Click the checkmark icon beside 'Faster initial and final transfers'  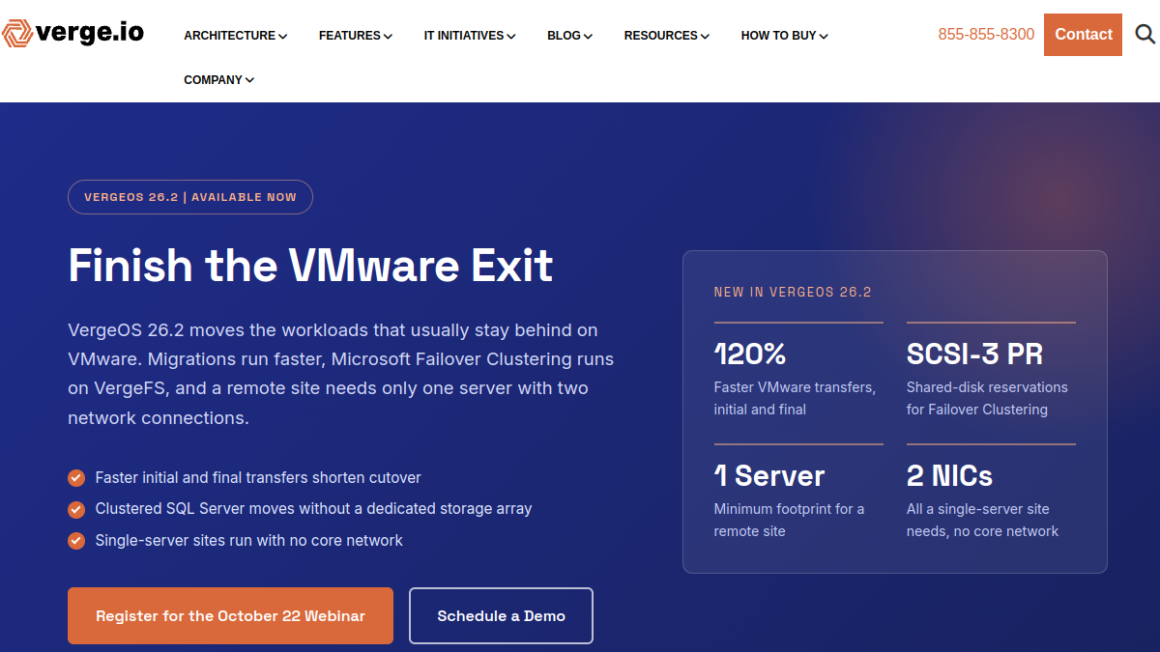point(76,477)
